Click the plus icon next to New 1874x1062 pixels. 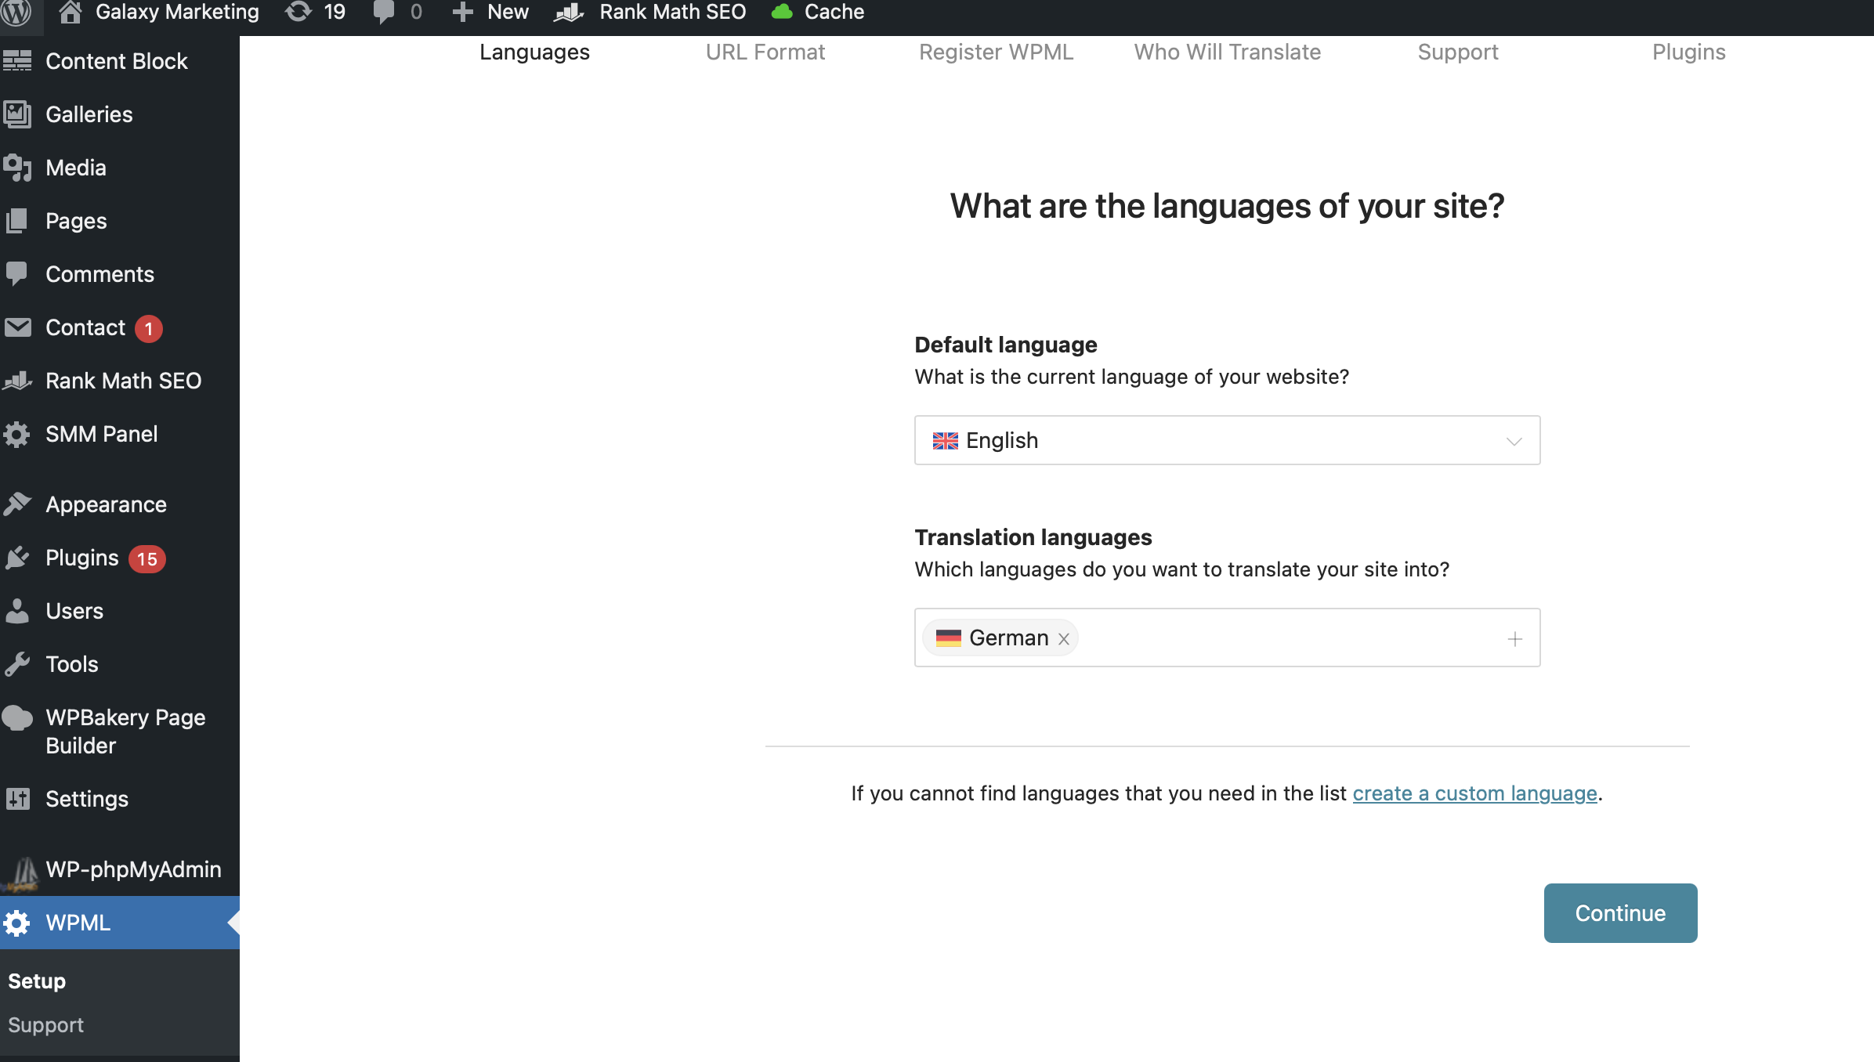coord(463,12)
